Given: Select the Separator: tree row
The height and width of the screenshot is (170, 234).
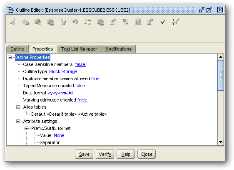Looking at the screenshot, I should (50, 142).
